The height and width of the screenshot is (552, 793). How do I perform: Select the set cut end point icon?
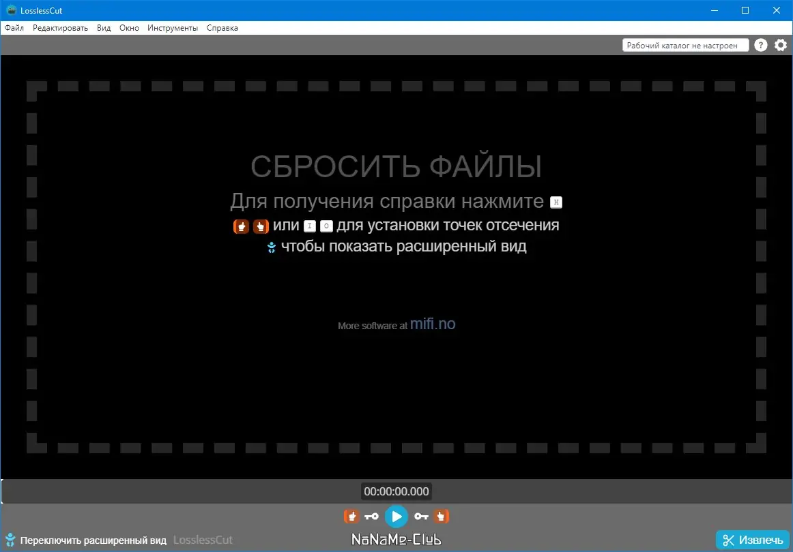(442, 516)
